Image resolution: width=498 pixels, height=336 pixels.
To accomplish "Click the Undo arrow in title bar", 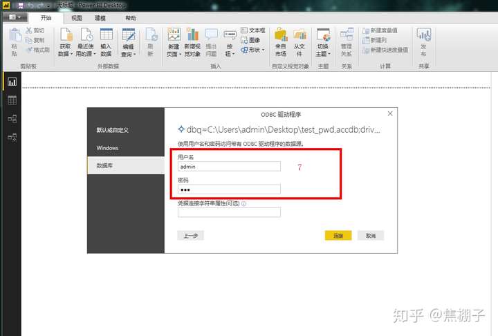I will coord(31,6).
